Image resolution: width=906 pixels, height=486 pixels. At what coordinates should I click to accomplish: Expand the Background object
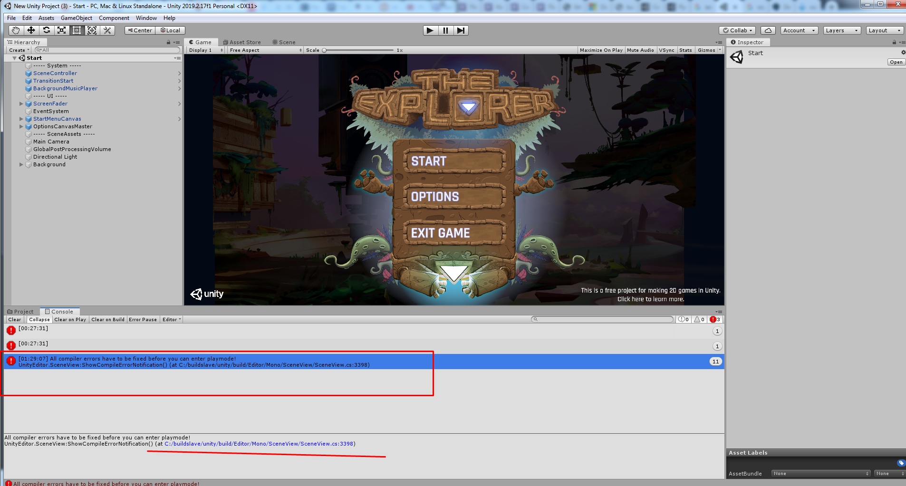point(21,164)
